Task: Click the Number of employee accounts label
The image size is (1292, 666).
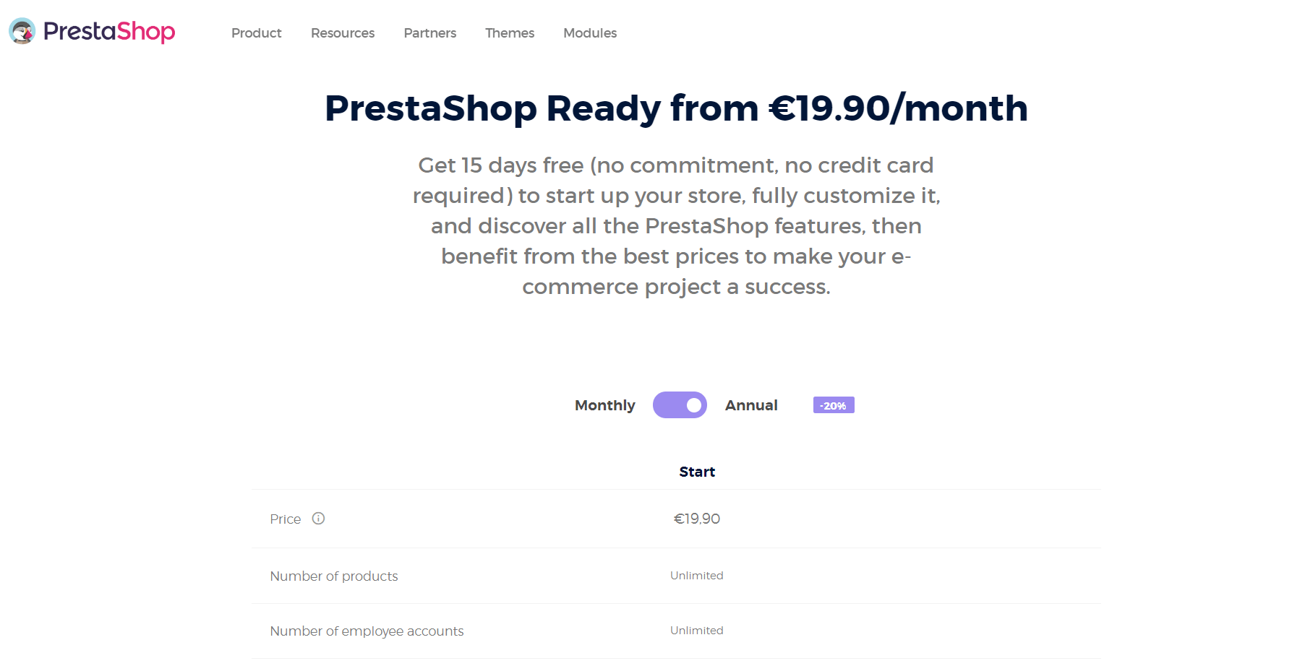Action: pos(367,631)
